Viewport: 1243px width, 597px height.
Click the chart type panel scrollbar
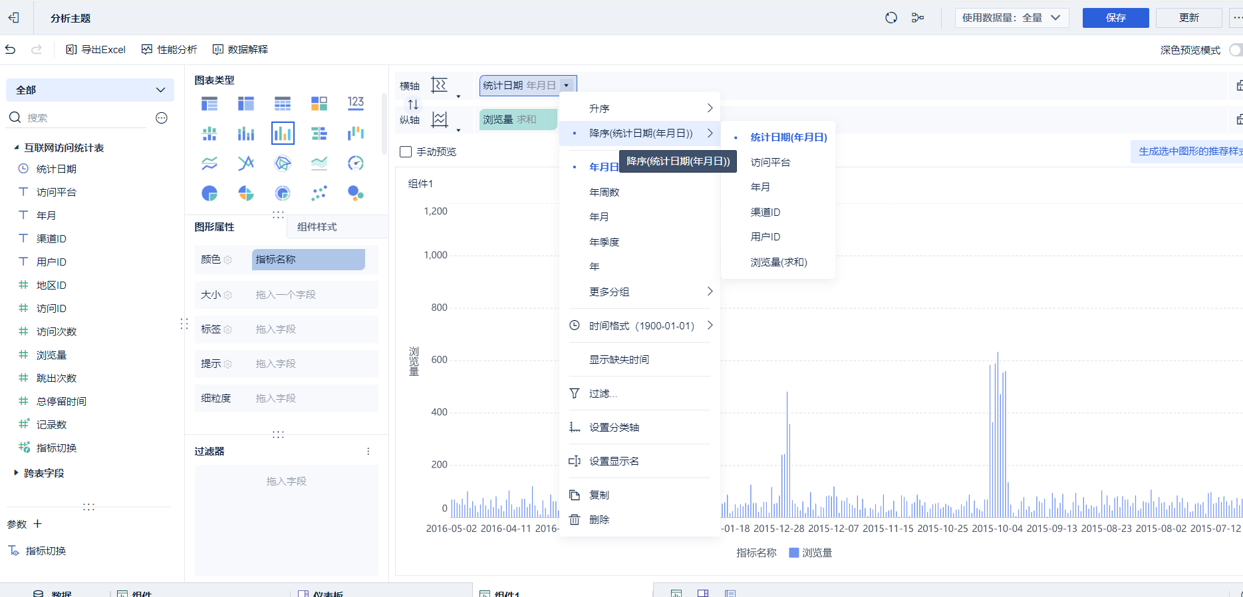coord(384,123)
